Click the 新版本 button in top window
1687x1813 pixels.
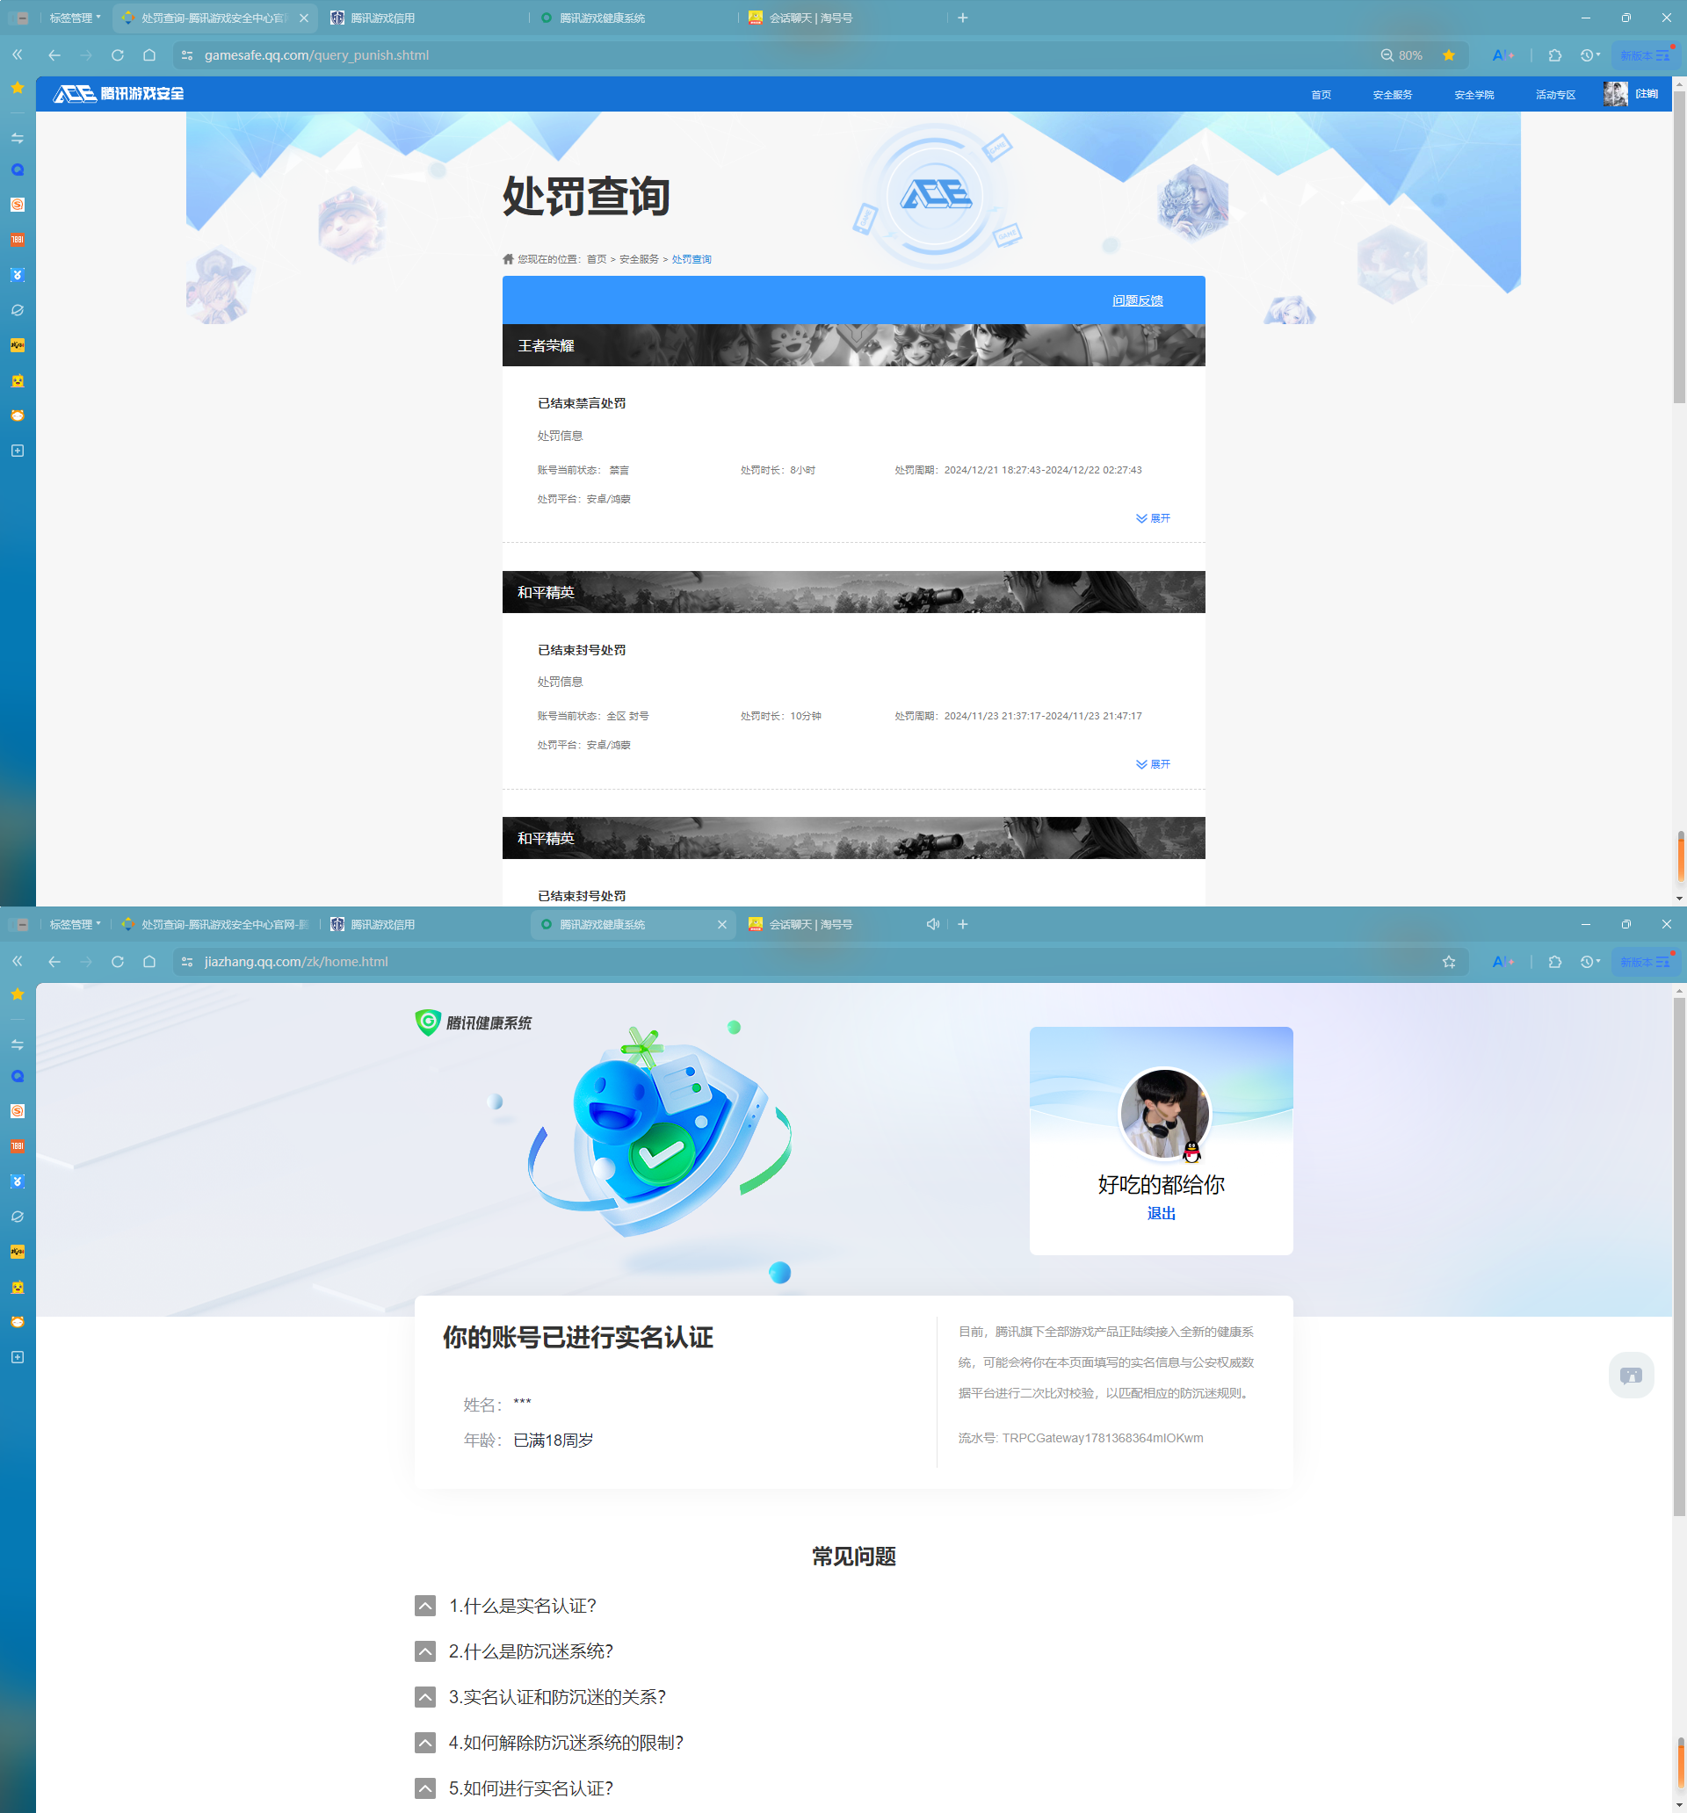[x=1645, y=54]
